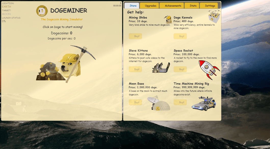This screenshot has height=149, width=270.
Task: Click 'Click on Doge to start mining!' text
Action: tap(63, 27)
